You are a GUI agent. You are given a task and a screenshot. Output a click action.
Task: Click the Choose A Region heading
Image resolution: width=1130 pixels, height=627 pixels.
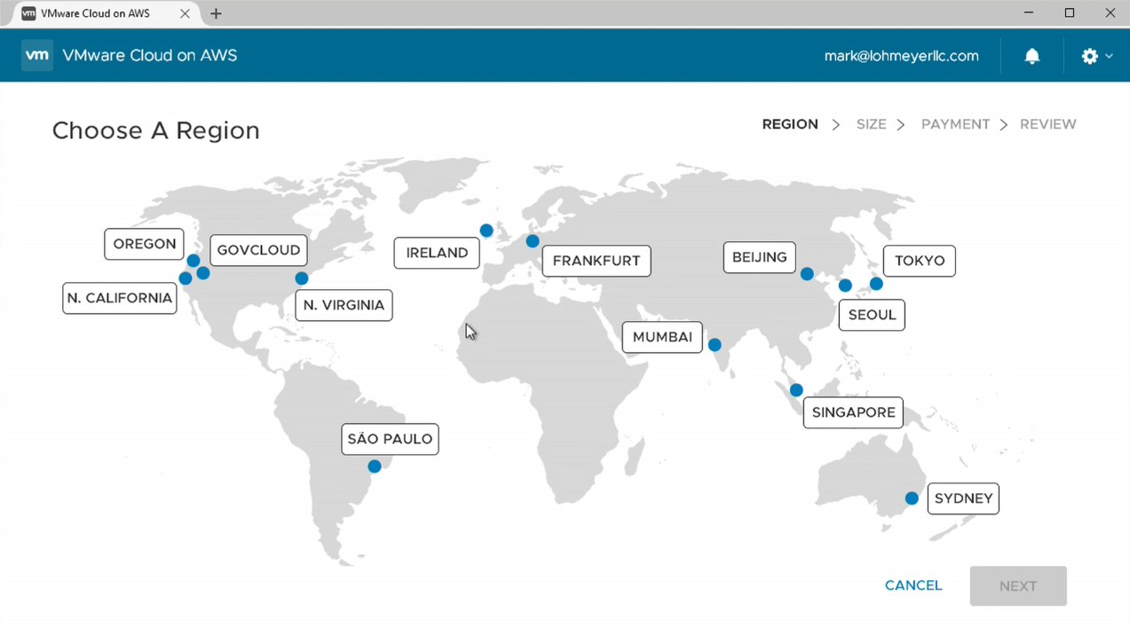tap(156, 130)
